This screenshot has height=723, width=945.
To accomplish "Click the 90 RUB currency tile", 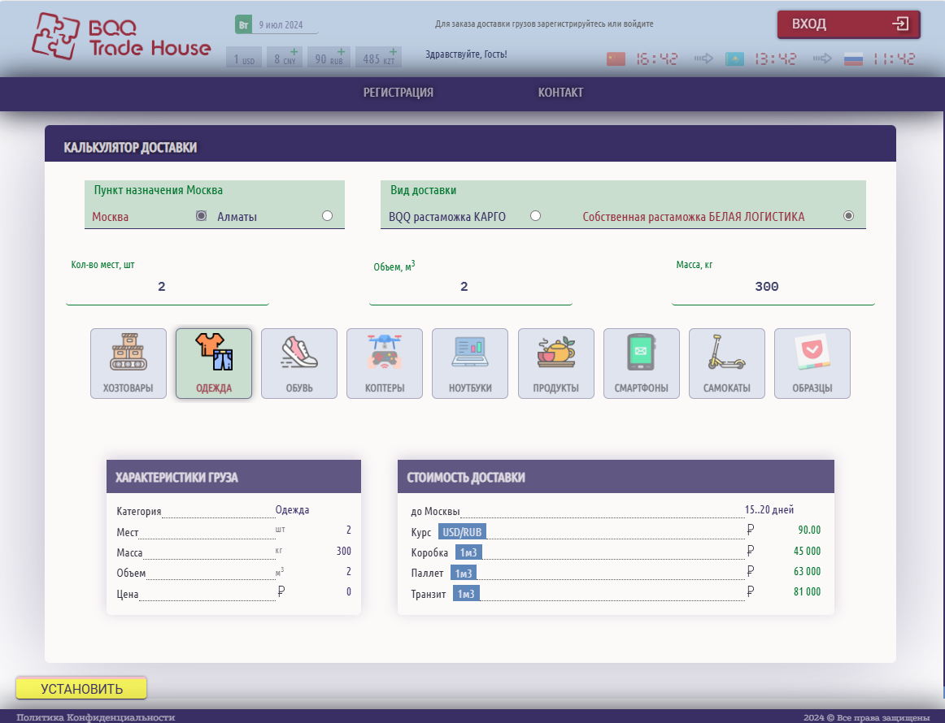I will tap(329, 58).
